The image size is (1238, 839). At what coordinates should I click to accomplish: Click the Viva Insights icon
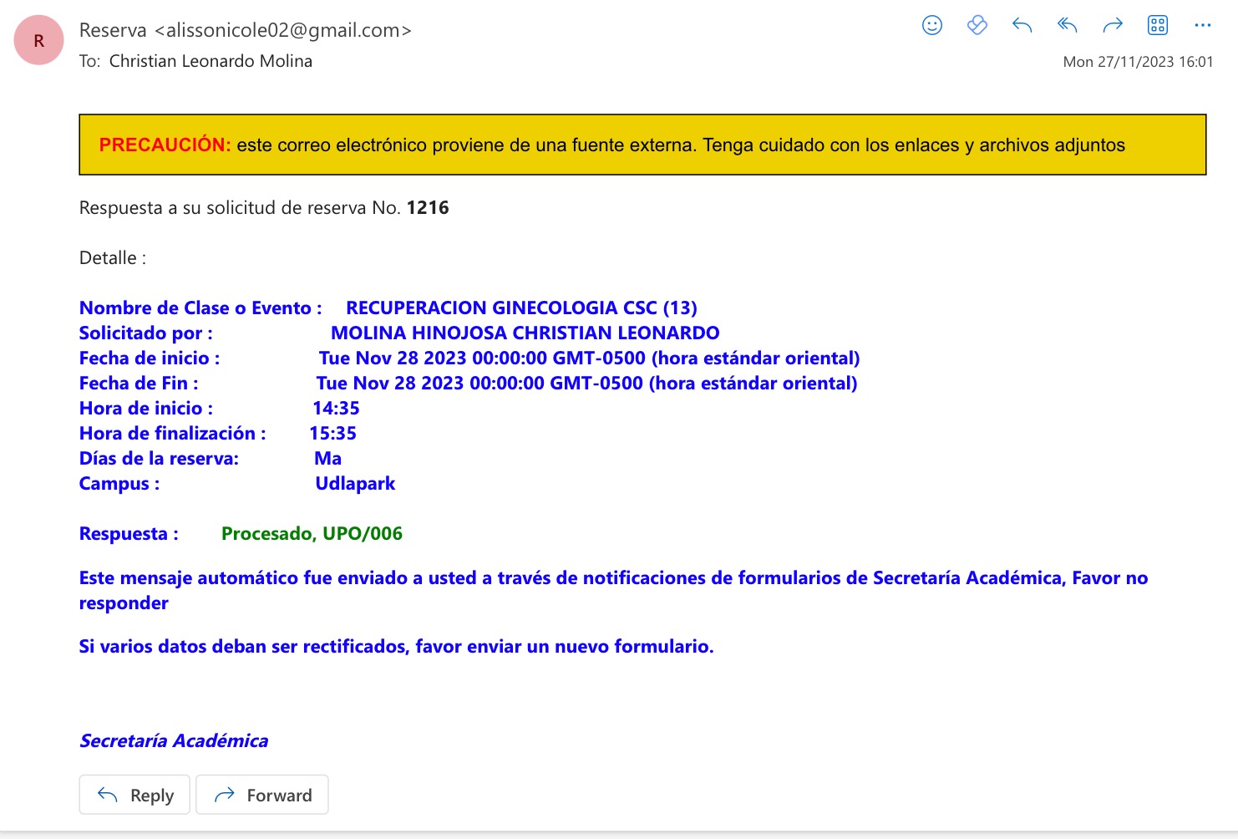click(977, 25)
